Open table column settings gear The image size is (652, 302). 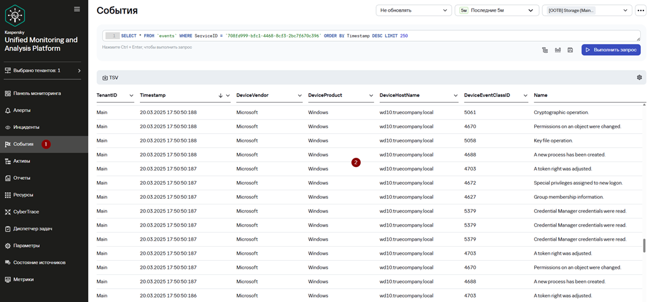coord(640,77)
